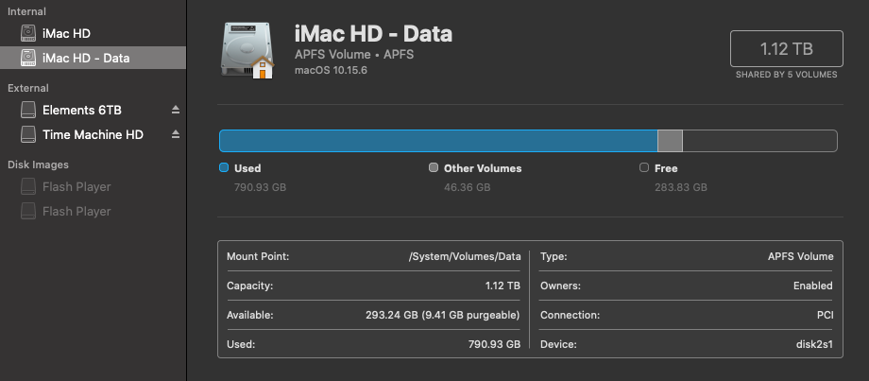The image size is (869, 381).
Task: Click the first Flash Player disk image icon
Action: point(28,186)
